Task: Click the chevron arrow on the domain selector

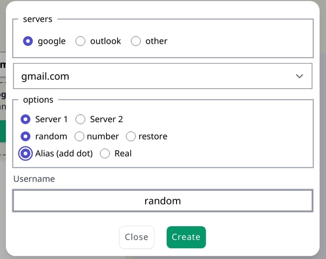Action: (300, 76)
